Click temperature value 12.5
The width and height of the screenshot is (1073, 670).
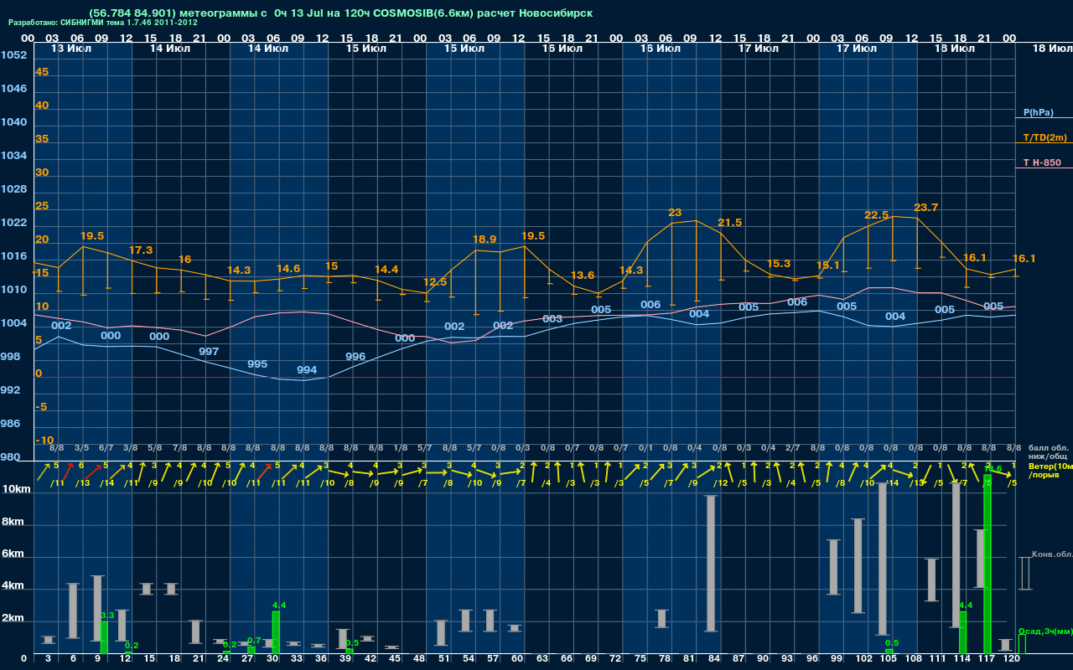435,281
